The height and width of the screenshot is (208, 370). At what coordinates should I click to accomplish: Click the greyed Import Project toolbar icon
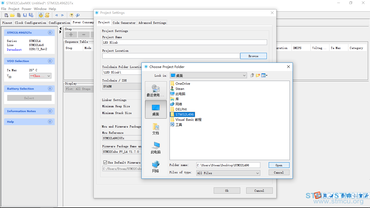[19, 15]
